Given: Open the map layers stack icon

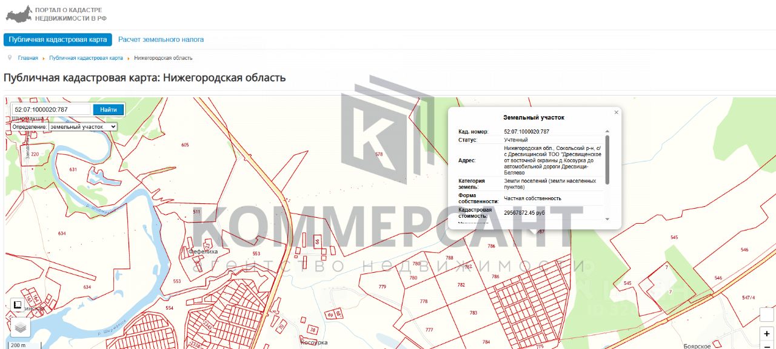Looking at the screenshot, I should (20, 327).
